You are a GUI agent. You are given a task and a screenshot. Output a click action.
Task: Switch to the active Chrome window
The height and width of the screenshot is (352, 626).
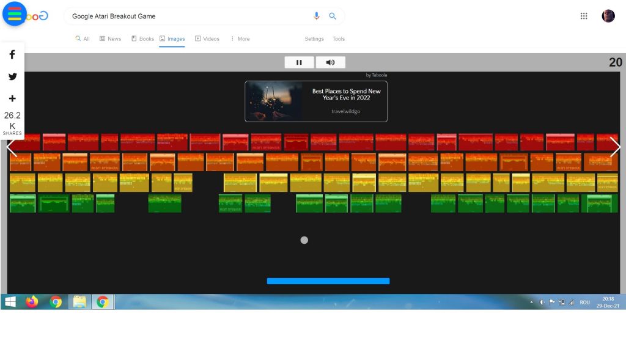[103, 302]
